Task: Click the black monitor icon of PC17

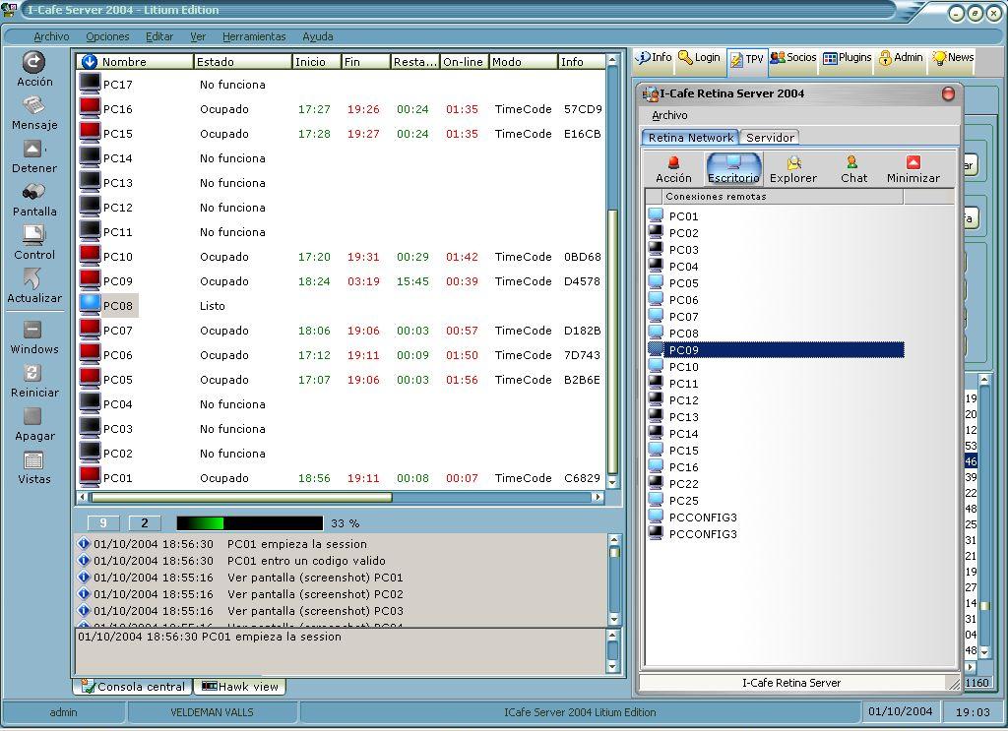Action: tap(90, 83)
